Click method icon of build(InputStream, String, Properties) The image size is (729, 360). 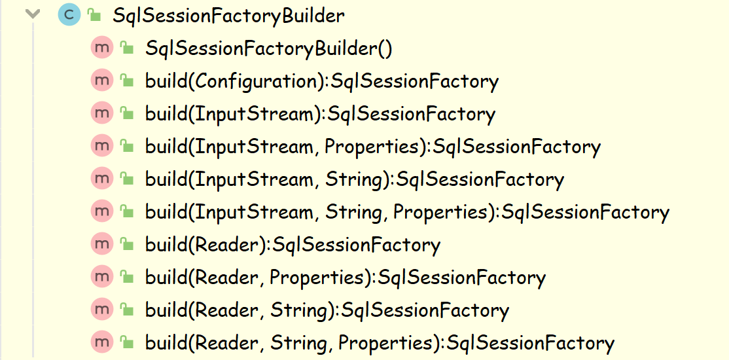click(102, 211)
